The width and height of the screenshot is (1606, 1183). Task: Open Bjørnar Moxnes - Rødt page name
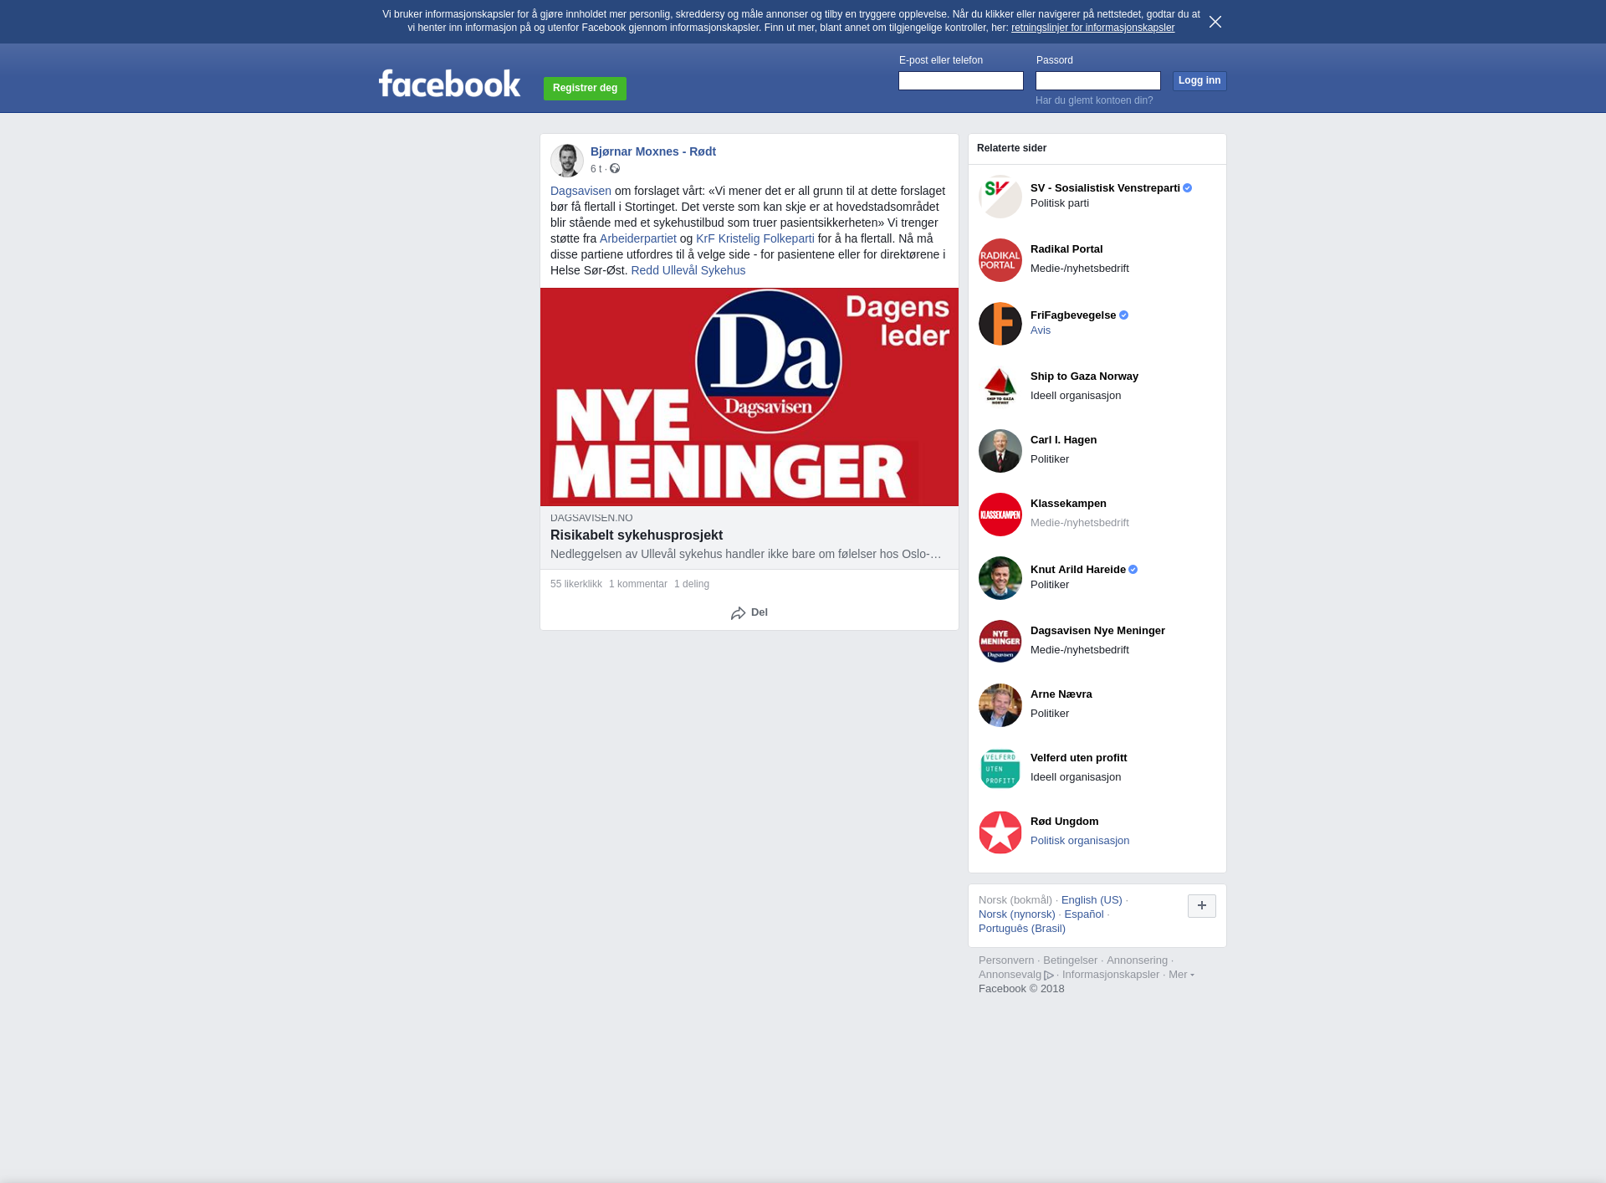(653, 151)
